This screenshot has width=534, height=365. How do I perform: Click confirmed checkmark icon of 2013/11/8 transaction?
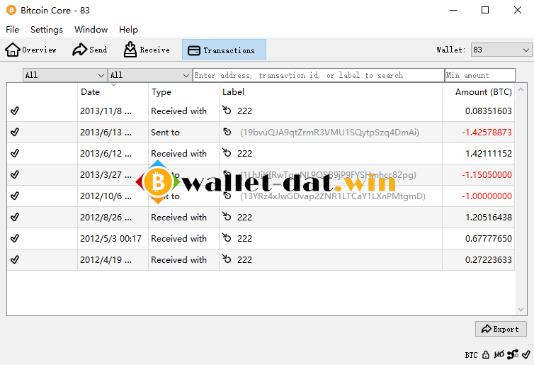coord(15,111)
